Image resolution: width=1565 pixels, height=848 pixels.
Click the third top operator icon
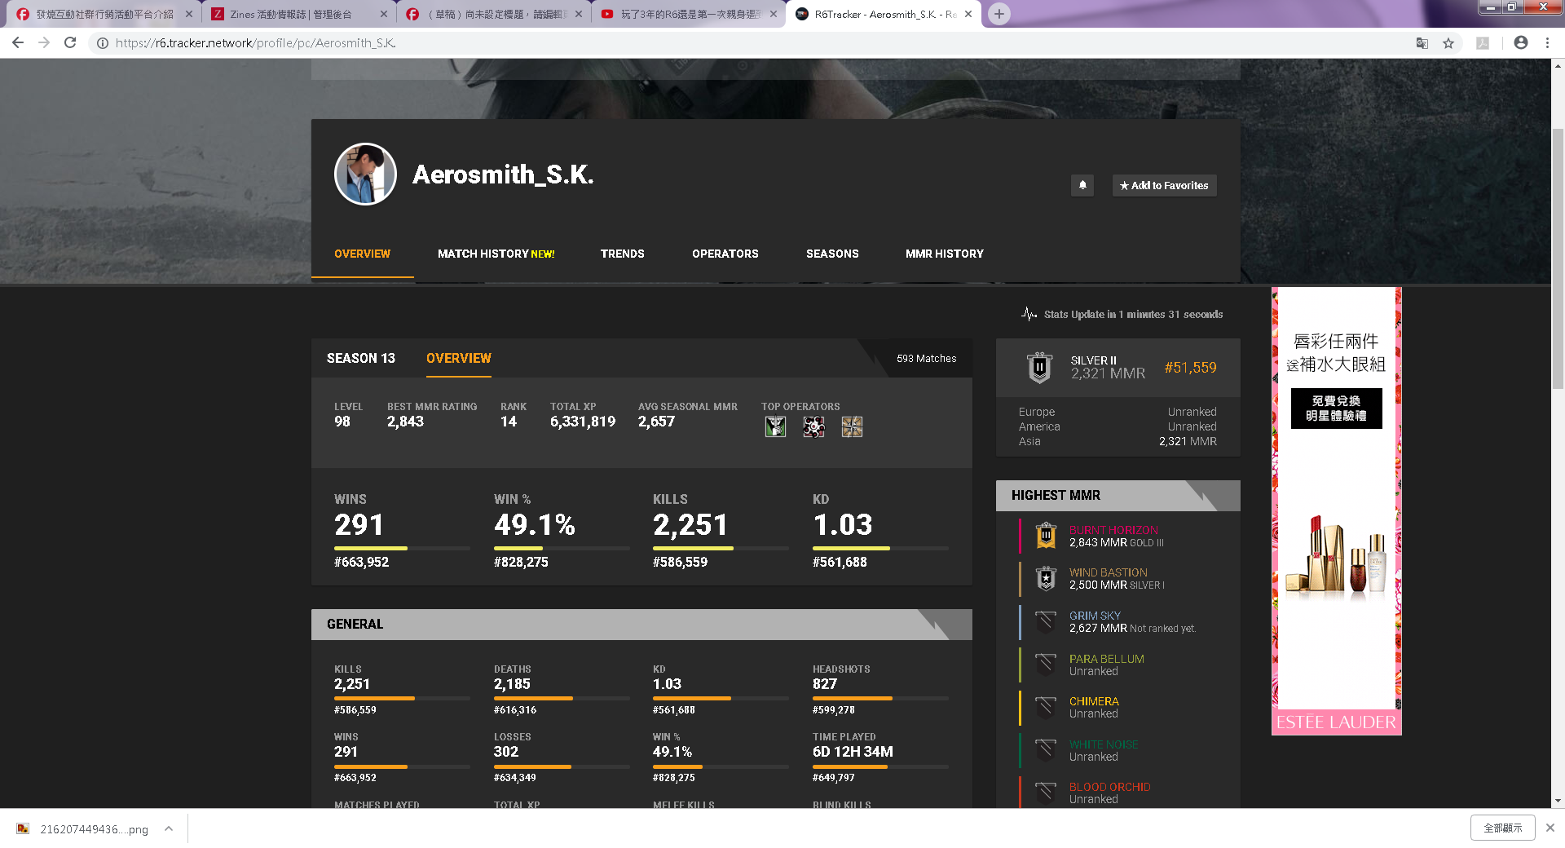[852, 426]
